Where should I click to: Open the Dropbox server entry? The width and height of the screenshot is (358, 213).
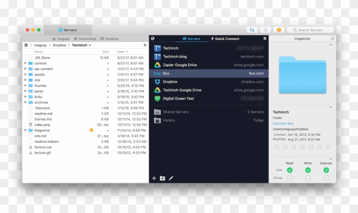tap(170, 82)
